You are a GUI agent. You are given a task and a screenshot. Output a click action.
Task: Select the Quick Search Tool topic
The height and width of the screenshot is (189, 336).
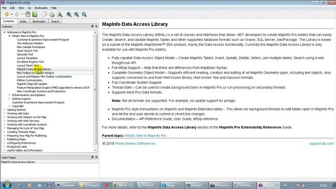click(x=27, y=50)
